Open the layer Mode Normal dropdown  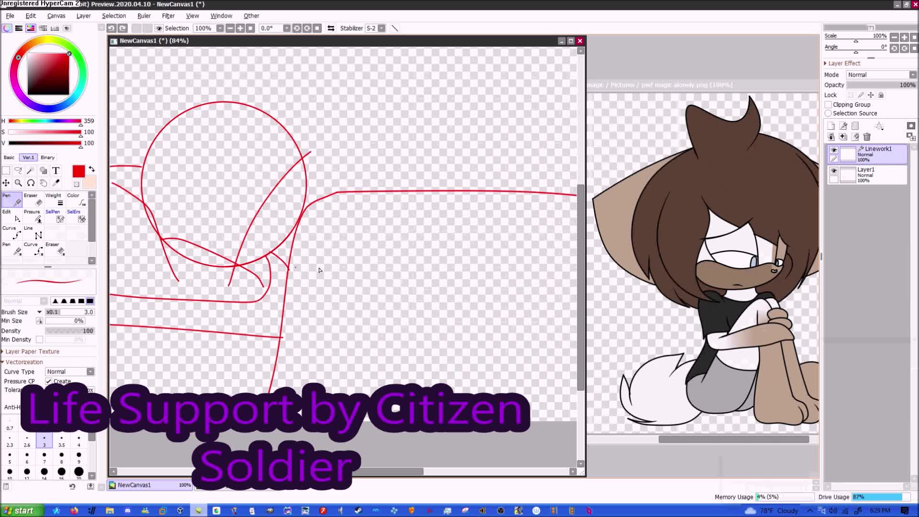click(881, 75)
